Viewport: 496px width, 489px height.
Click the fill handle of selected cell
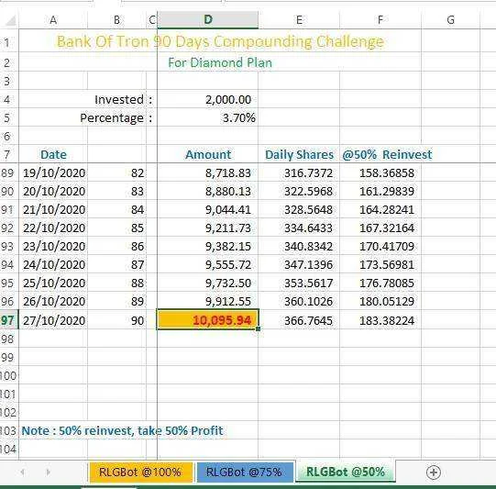259,328
